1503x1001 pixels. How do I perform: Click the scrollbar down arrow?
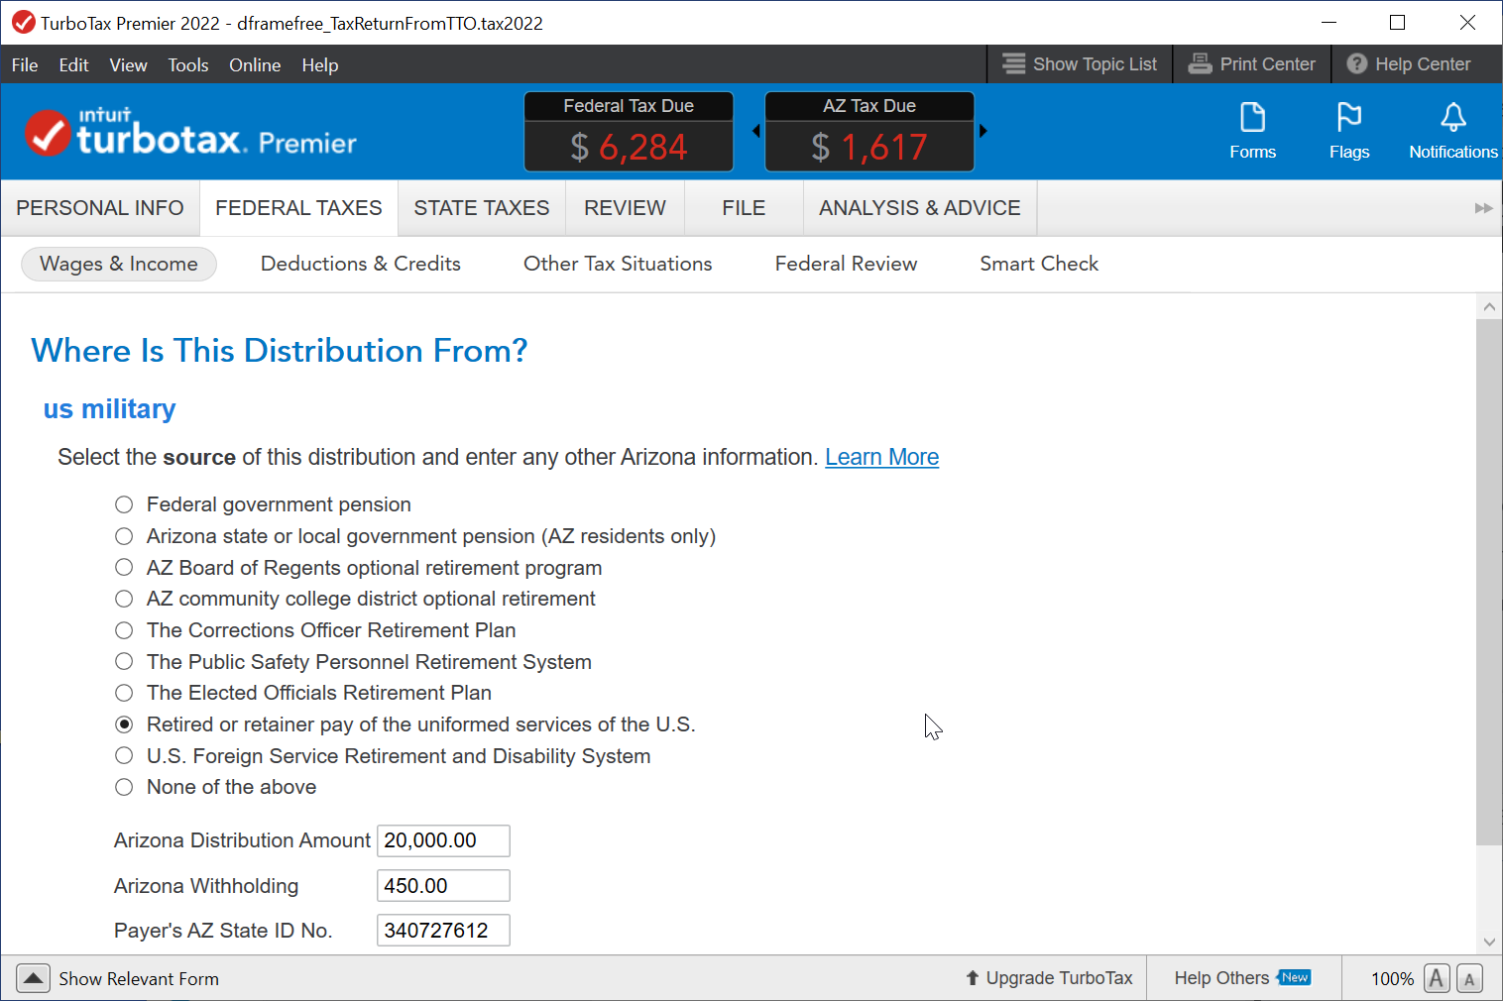pyautogui.click(x=1489, y=942)
